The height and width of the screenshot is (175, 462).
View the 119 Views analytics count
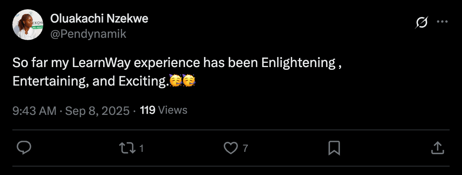[163, 111]
